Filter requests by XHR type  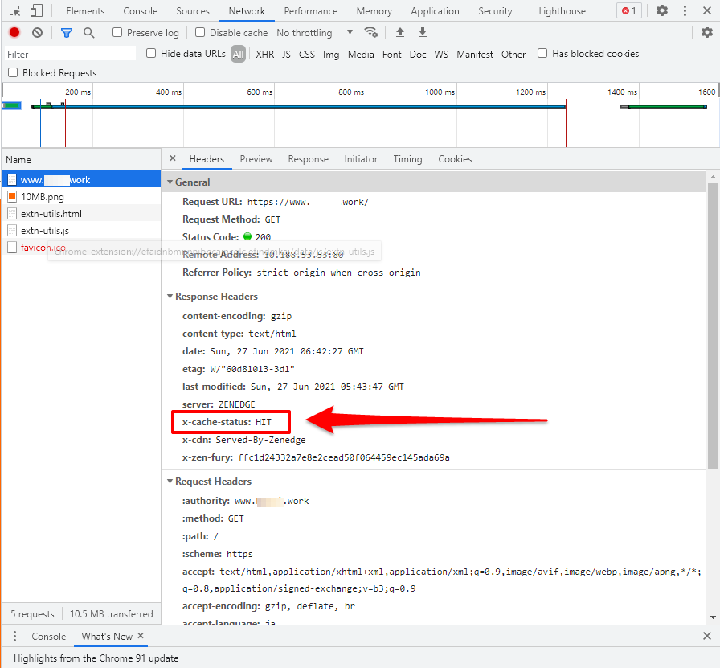point(265,54)
